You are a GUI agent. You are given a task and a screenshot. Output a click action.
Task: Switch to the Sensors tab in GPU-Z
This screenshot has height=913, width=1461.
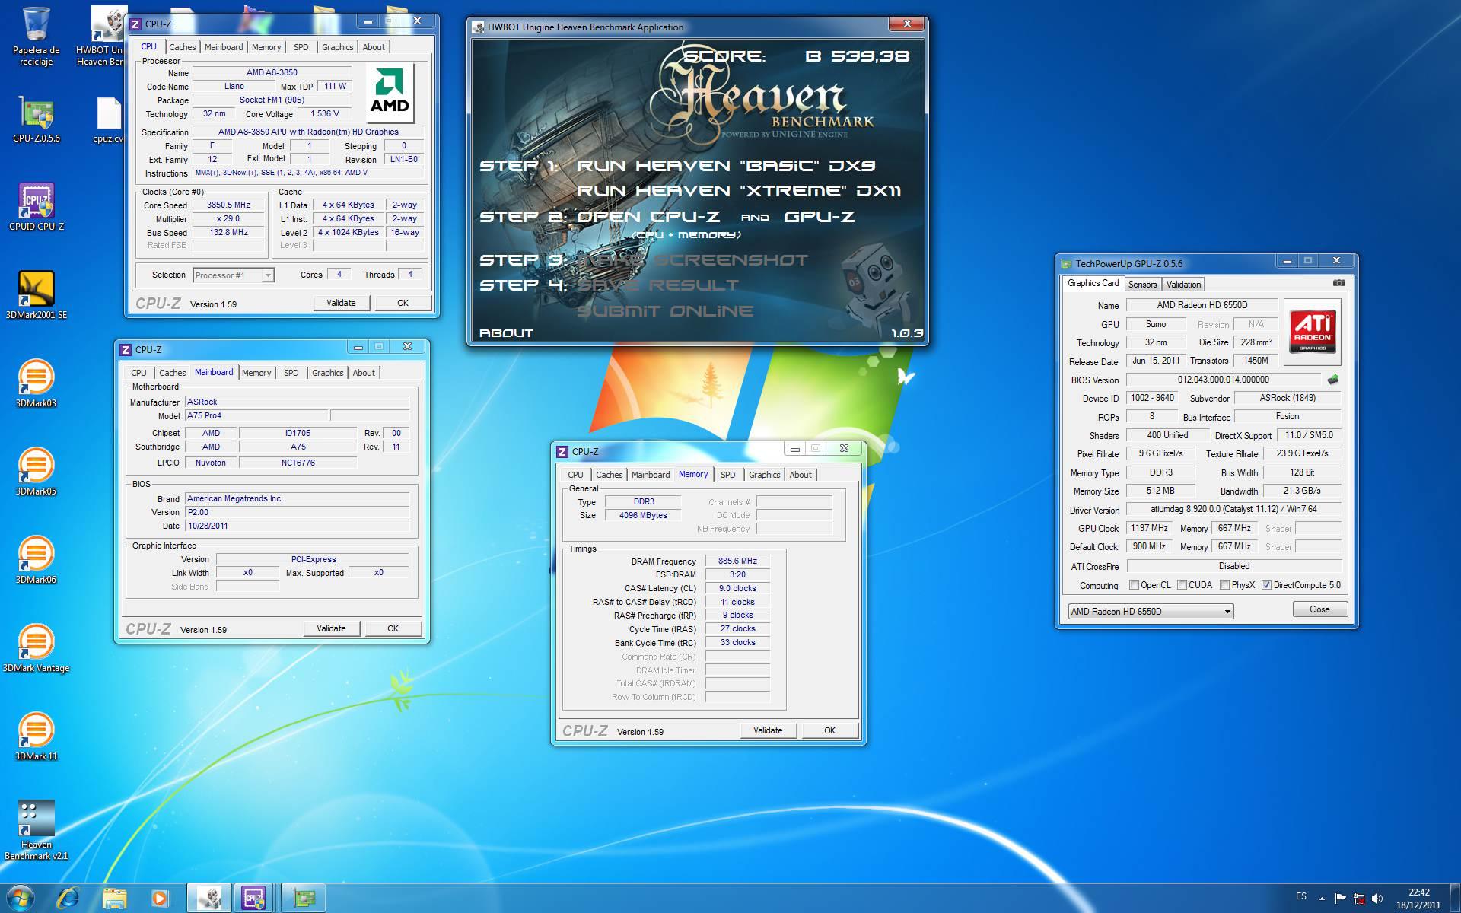point(1142,285)
